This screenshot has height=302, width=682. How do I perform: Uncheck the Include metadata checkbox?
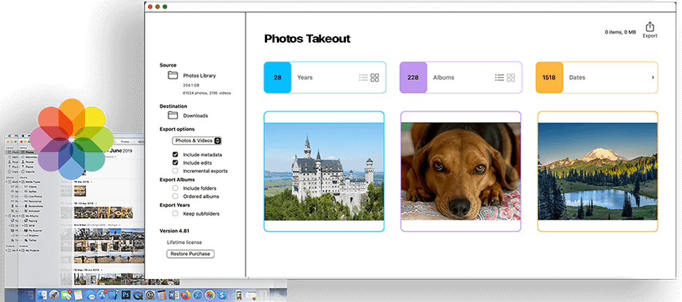click(x=175, y=154)
